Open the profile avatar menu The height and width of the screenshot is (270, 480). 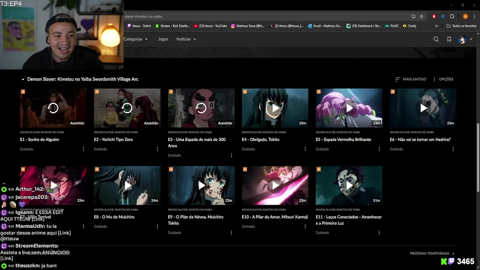point(465,39)
